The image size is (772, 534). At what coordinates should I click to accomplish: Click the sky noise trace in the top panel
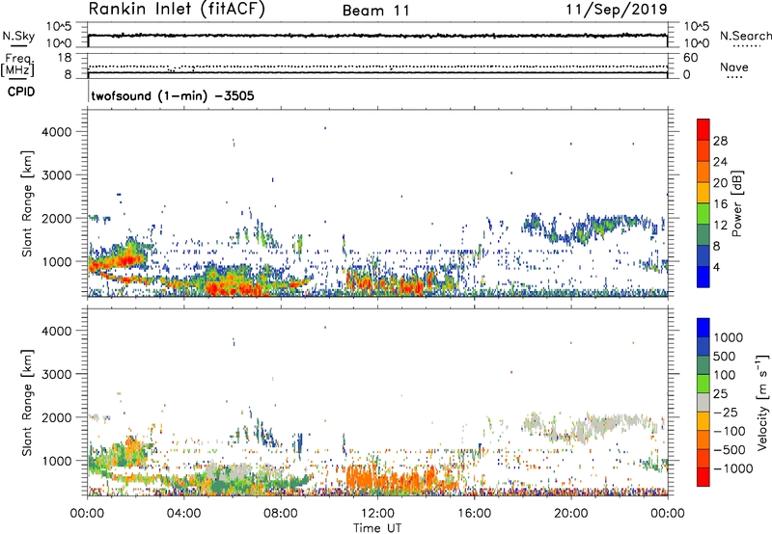(377, 36)
